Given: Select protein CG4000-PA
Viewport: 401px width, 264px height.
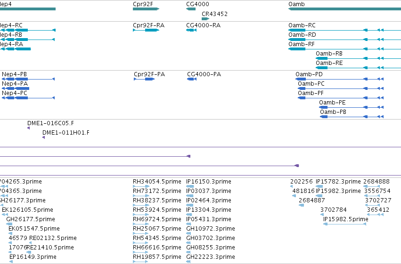Looking at the screenshot, I should 192,79.
